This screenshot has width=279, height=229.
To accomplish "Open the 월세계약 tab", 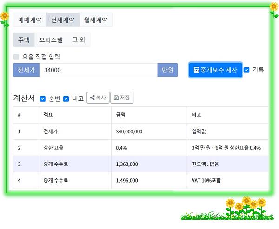I will (96, 20).
